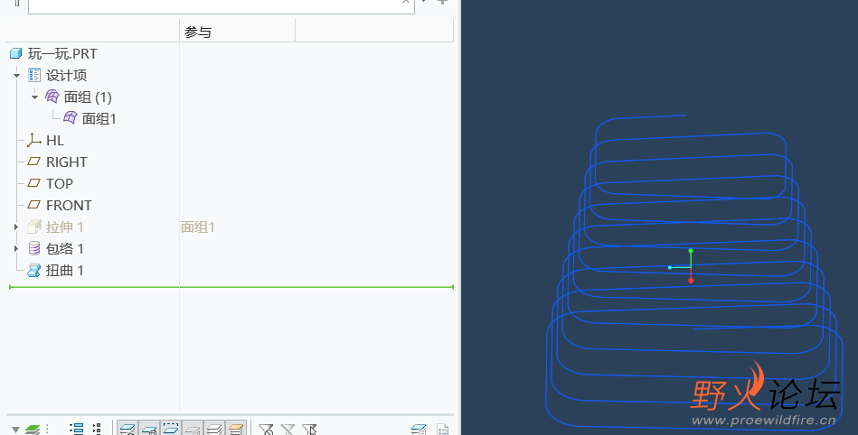Toggle the stacked planes with yellow top button
The image size is (858, 435).
pos(236,429)
